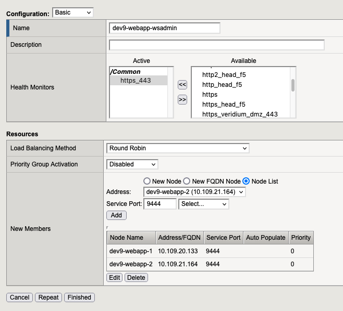The image size is (343, 311).
Task: Click the Add member button
Action: (116, 215)
